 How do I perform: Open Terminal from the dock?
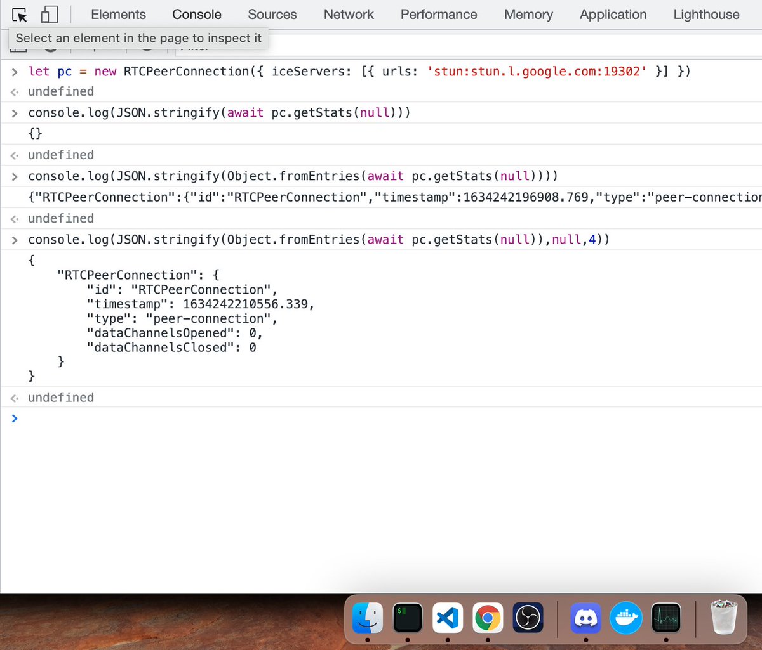coord(408,617)
